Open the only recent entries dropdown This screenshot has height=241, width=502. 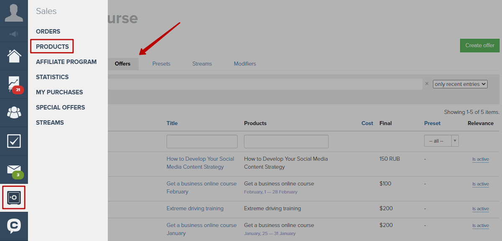[460, 84]
